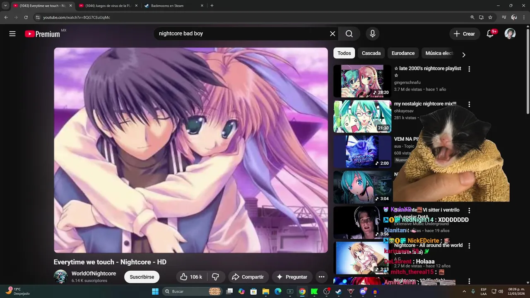530x298 pixels.
Task: Open the late 2000's nightcore playlist title
Action: pyautogui.click(x=427, y=72)
